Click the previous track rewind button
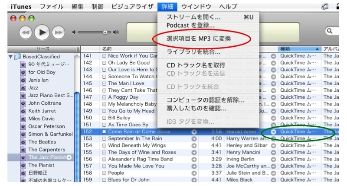 coord(26,32)
